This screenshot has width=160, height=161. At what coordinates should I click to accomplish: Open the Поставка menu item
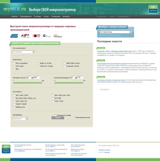pos(38,16)
